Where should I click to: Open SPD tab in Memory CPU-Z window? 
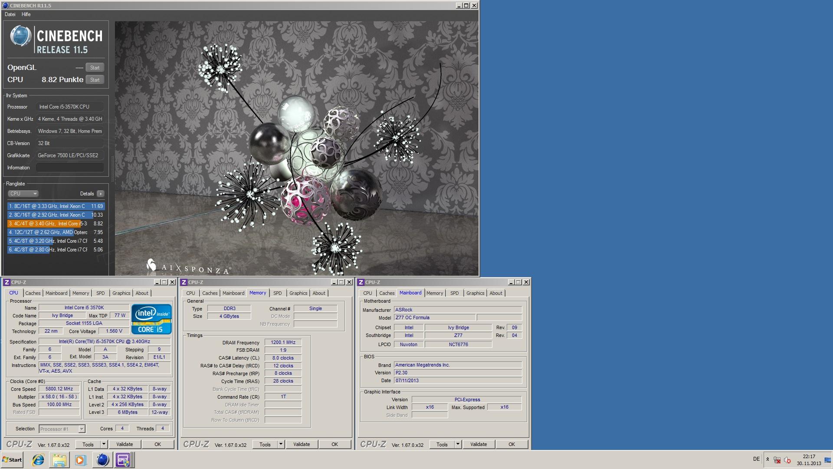click(x=278, y=293)
